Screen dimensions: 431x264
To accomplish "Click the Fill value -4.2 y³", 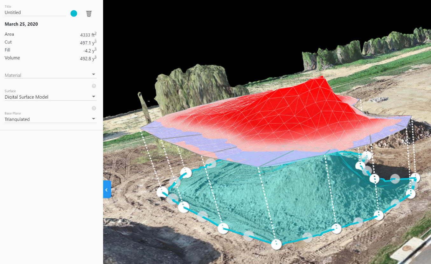I will [x=90, y=50].
